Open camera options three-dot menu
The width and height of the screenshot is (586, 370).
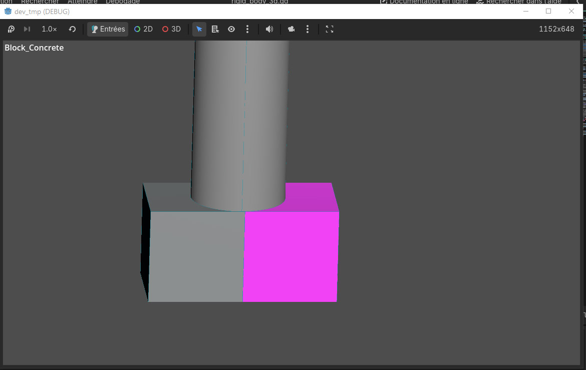(308, 30)
